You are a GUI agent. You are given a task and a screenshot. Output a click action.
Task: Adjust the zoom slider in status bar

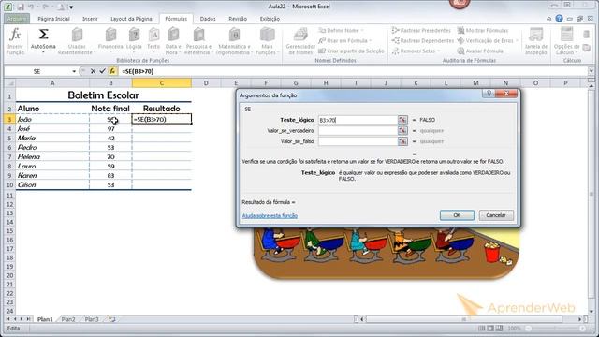(556, 329)
